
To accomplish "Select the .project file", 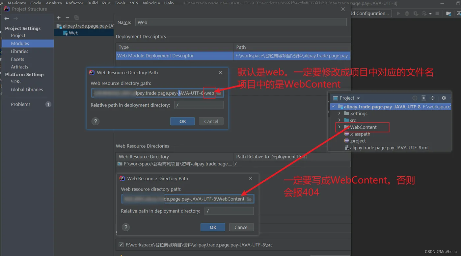I will click(x=358, y=141).
